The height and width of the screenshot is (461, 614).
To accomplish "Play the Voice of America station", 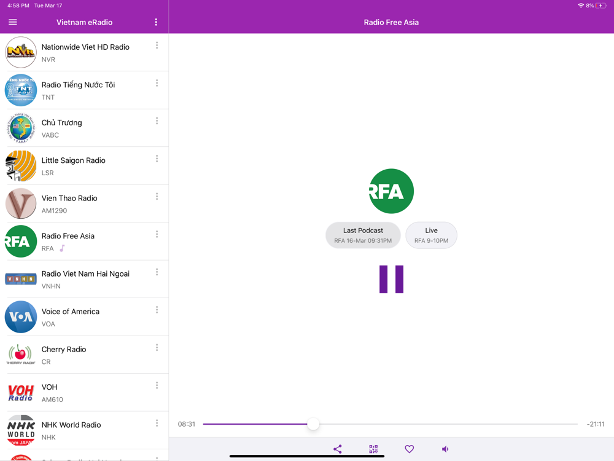I will tap(84, 317).
